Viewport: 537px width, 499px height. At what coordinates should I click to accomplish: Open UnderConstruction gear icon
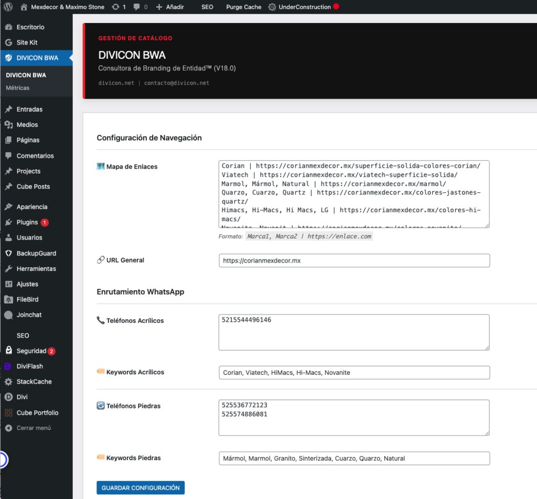[272, 7]
